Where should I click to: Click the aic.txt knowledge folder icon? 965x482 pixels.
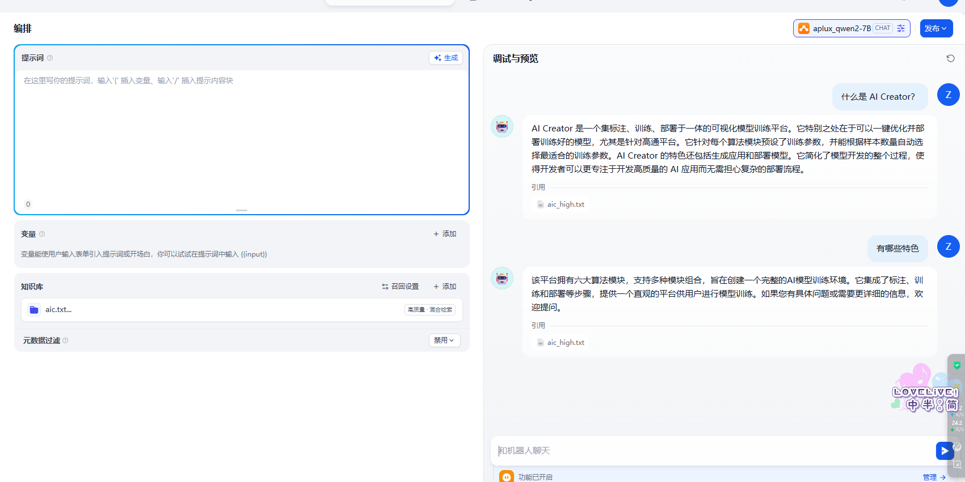34,310
